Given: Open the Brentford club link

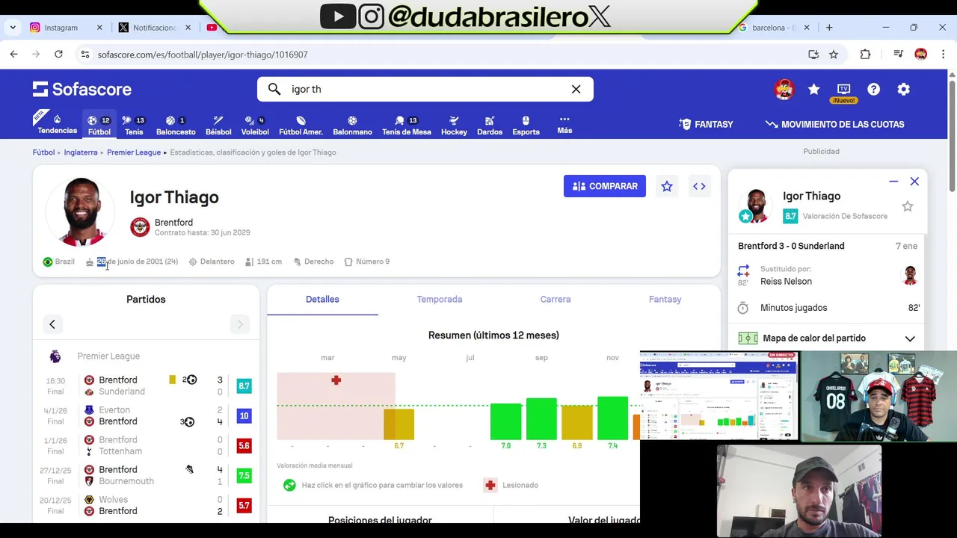Looking at the screenshot, I should (x=173, y=223).
